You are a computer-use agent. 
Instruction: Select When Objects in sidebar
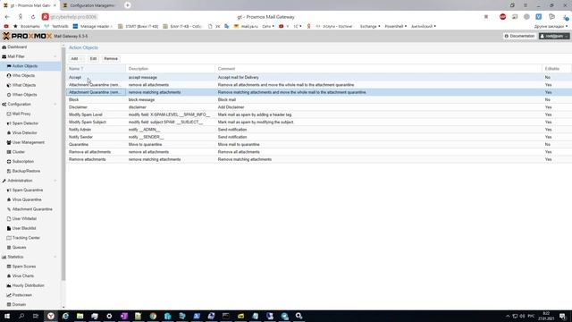point(24,95)
